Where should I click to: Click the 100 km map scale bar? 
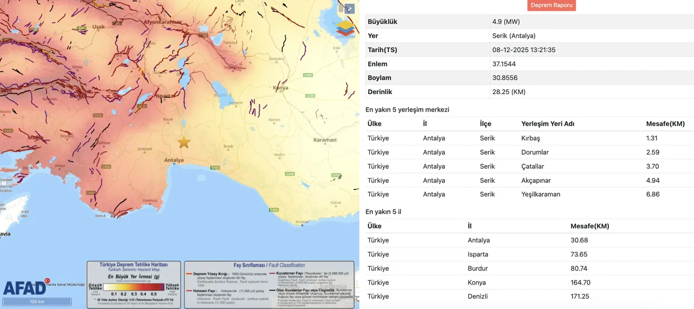[x=37, y=301]
